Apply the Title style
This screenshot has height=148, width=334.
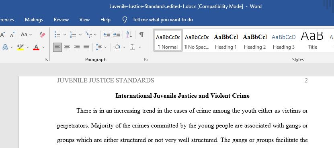coord(312,41)
